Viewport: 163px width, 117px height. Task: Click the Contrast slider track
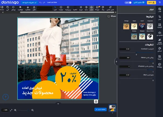(136, 52)
